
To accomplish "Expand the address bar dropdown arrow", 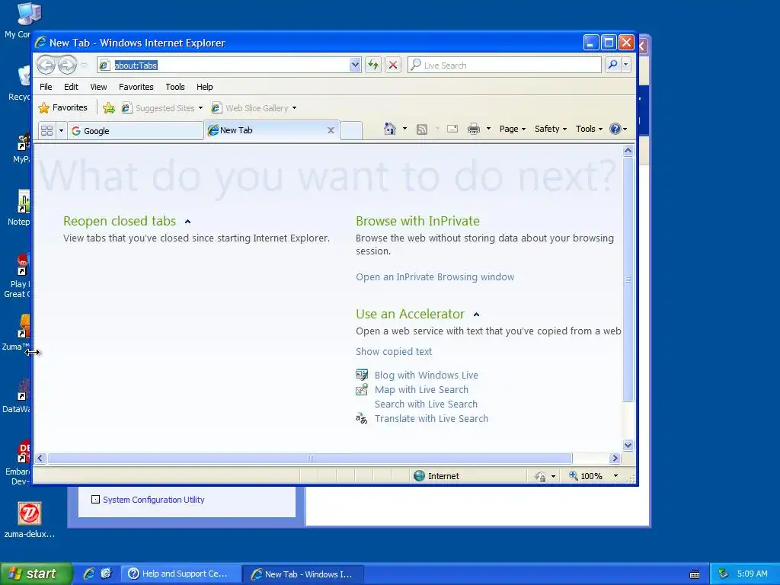I will [355, 66].
